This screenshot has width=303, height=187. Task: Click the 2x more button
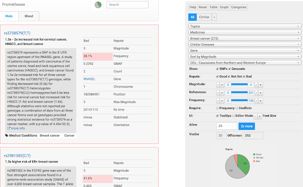(x=247, y=126)
